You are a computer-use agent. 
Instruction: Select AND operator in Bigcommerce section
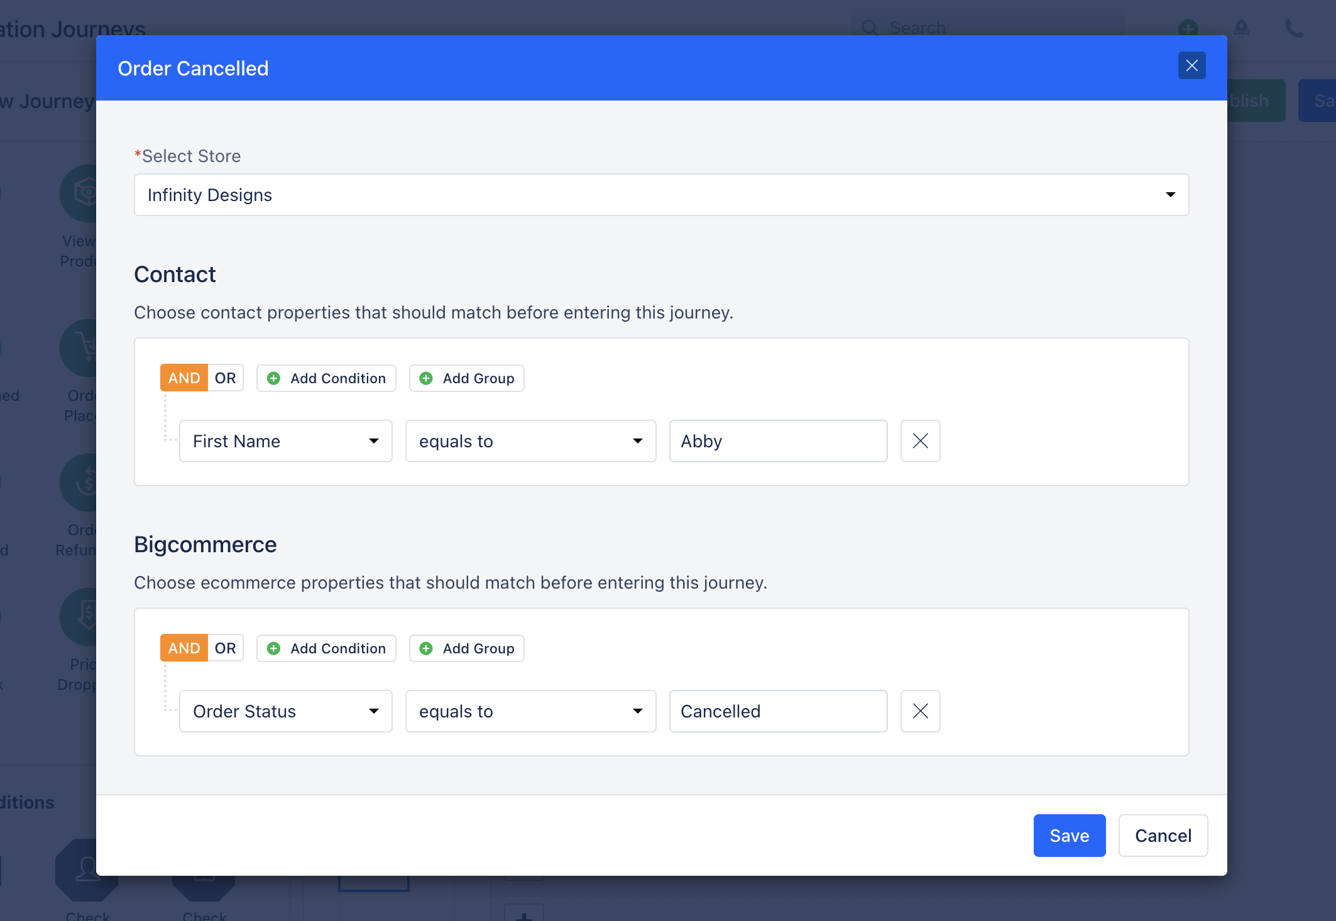click(184, 648)
